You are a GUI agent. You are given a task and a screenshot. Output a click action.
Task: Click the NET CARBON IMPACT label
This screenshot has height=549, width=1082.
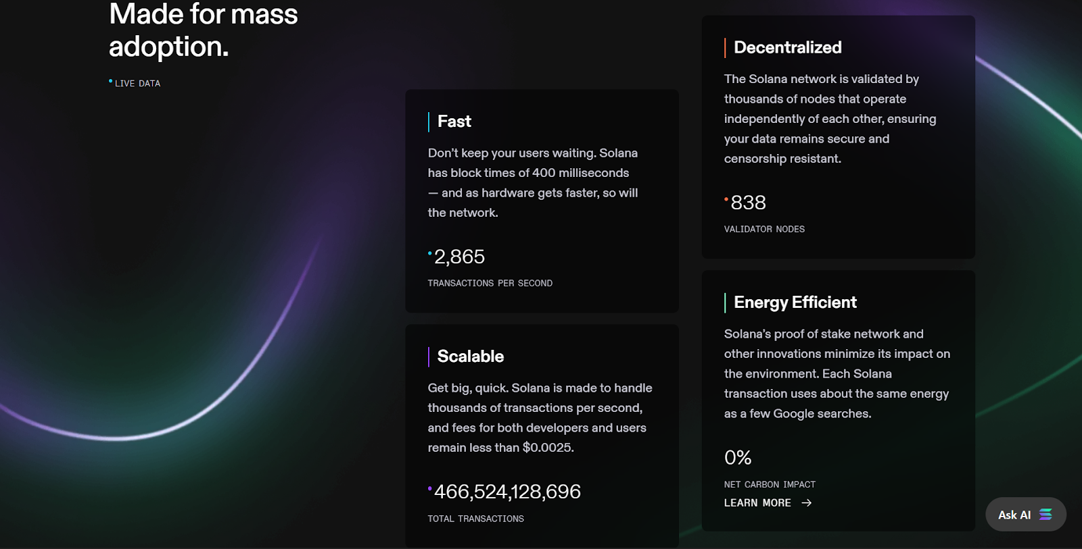(770, 485)
